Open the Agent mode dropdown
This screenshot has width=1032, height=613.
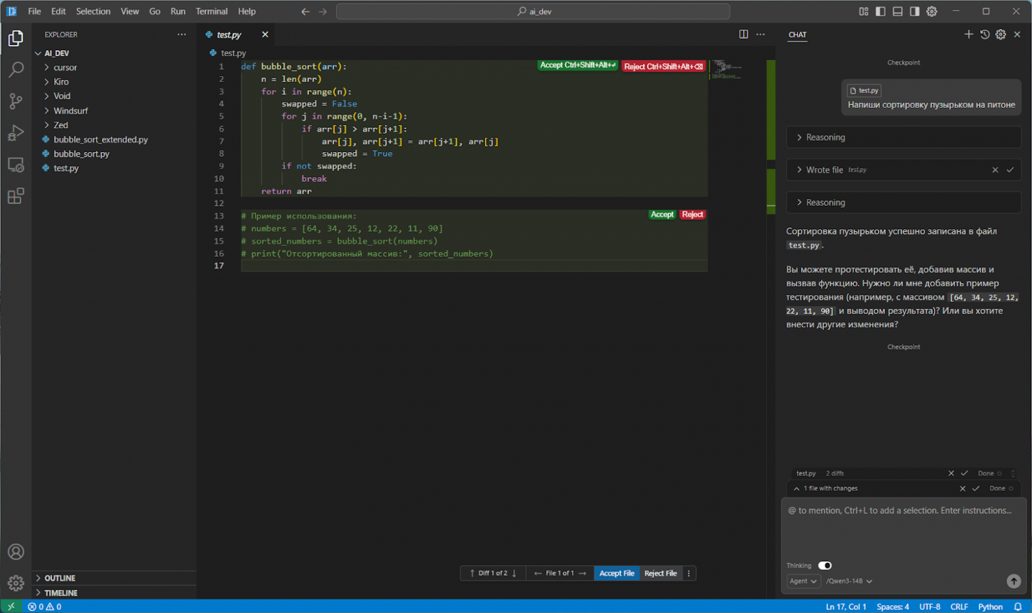click(803, 581)
